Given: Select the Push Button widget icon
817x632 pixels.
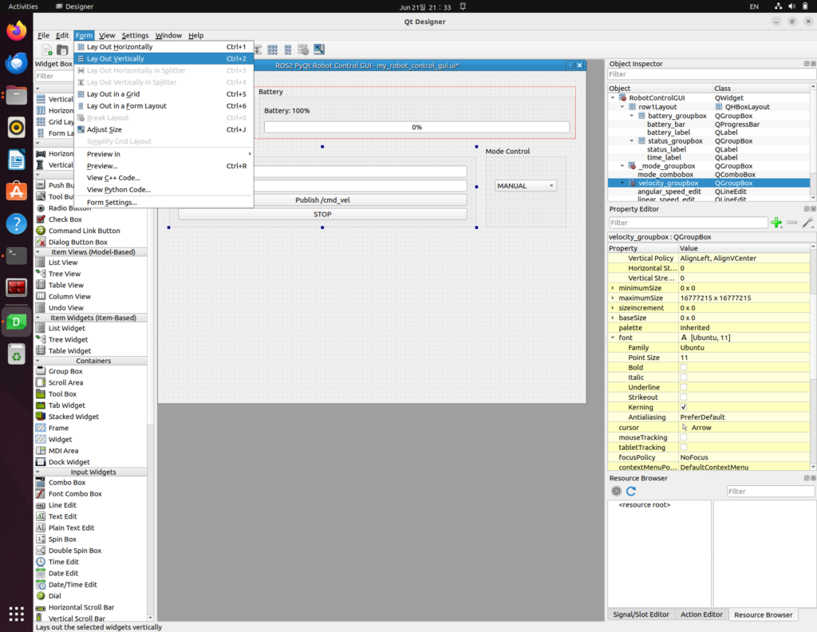Looking at the screenshot, I should click(x=41, y=185).
